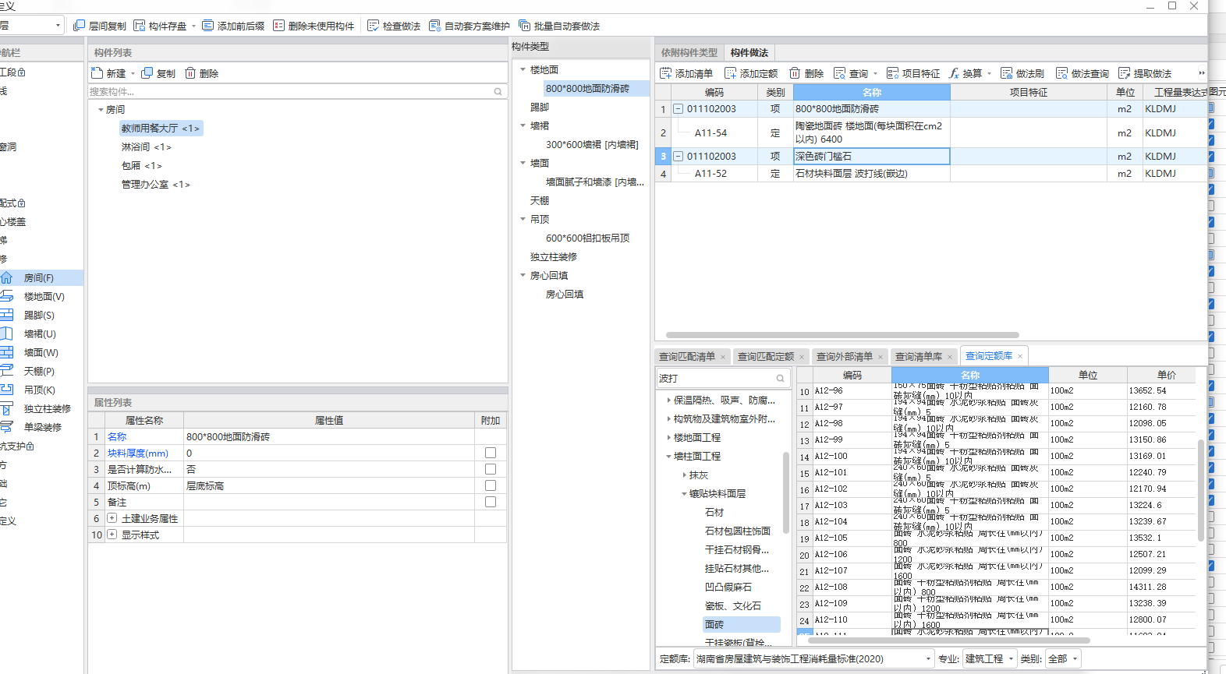Image resolution: width=1226 pixels, height=674 pixels.
Task: Click vertical scrollbar of quota results table
Action: pos(1200,490)
